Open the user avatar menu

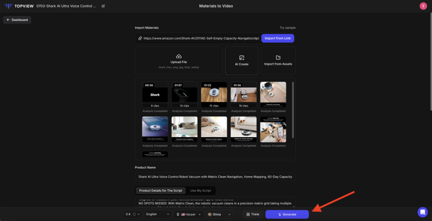click(x=423, y=6)
